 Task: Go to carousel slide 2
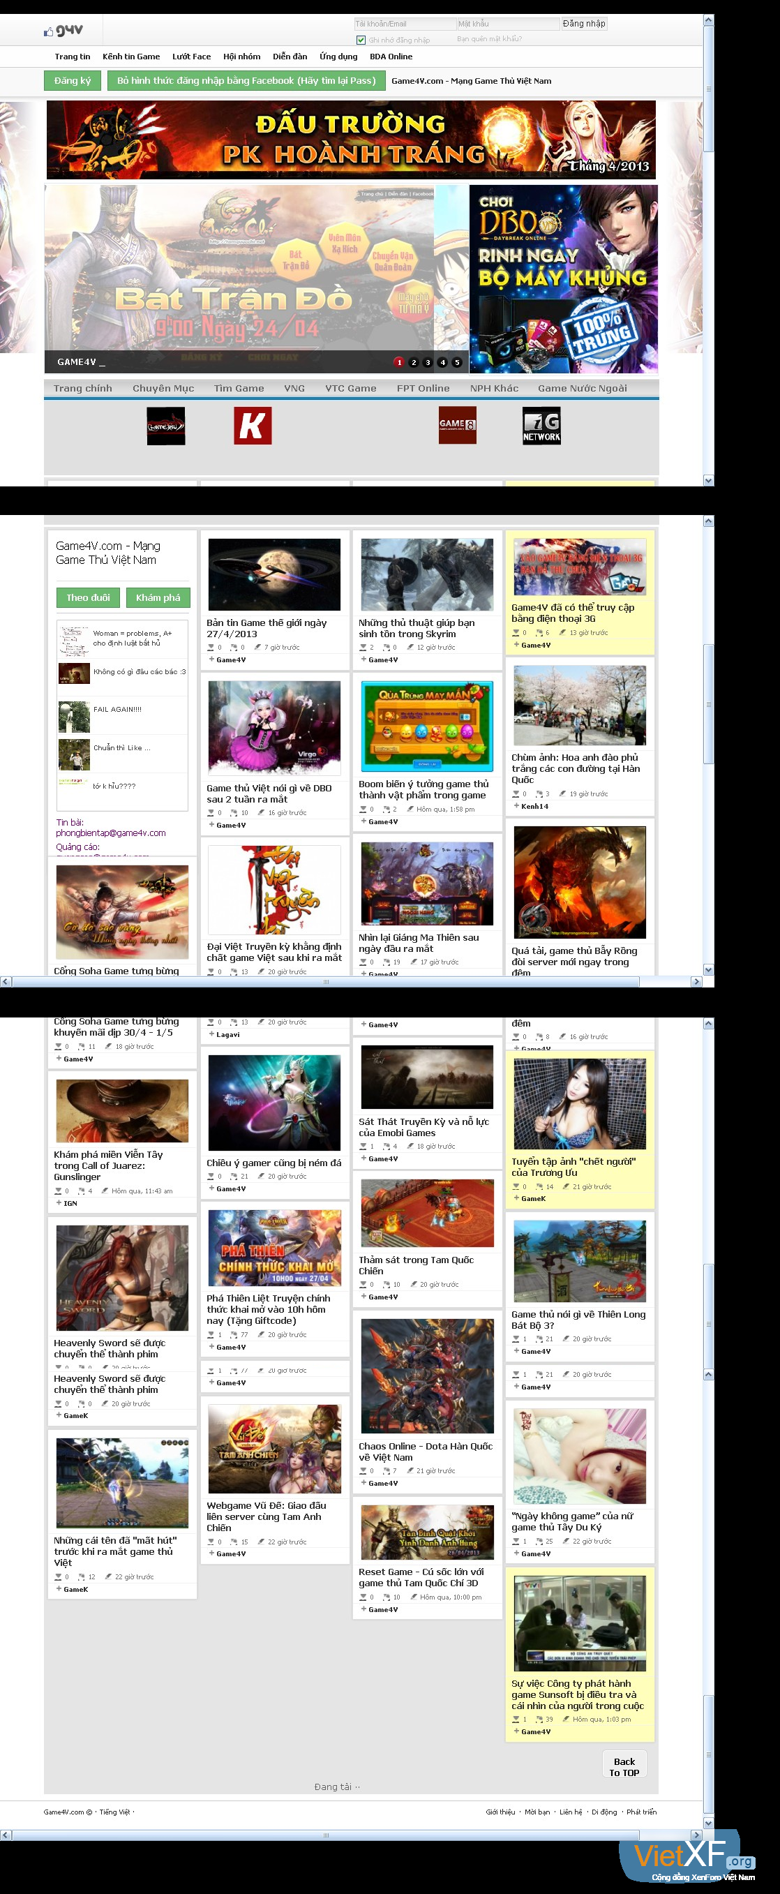[414, 361]
